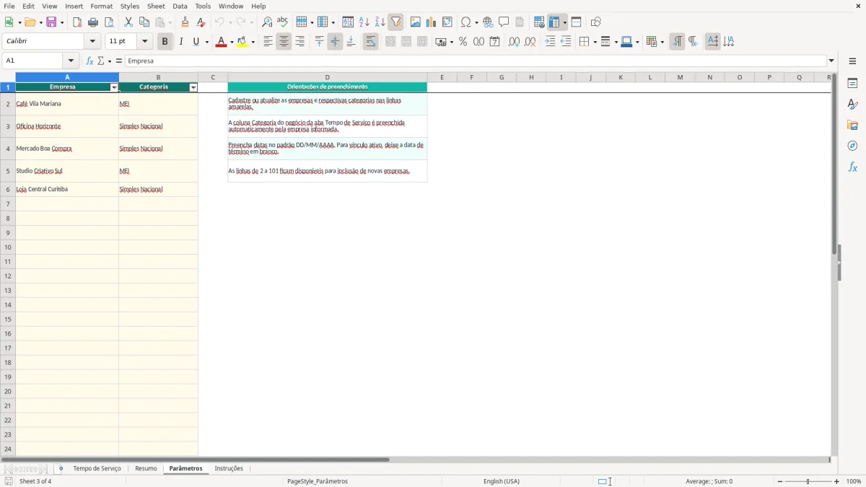Image resolution: width=866 pixels, height=487 pixels.
Task: Expand the formula bar
Action: (x=831, y=61)
